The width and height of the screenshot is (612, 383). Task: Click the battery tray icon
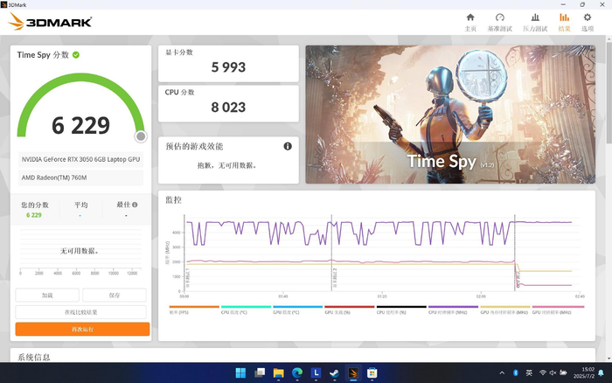pyautogui.click(x=563, y=373)
